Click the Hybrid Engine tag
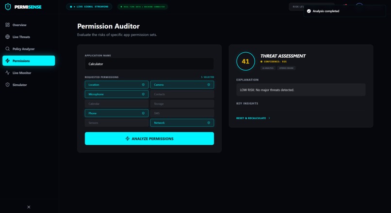 pos(286,68)
